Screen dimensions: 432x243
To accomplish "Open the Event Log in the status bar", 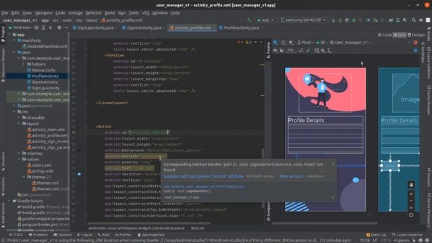I will (376, 235).
